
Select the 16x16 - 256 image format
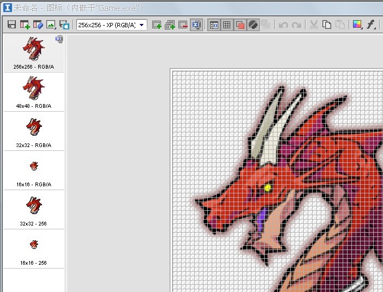(x=34, y=249)
